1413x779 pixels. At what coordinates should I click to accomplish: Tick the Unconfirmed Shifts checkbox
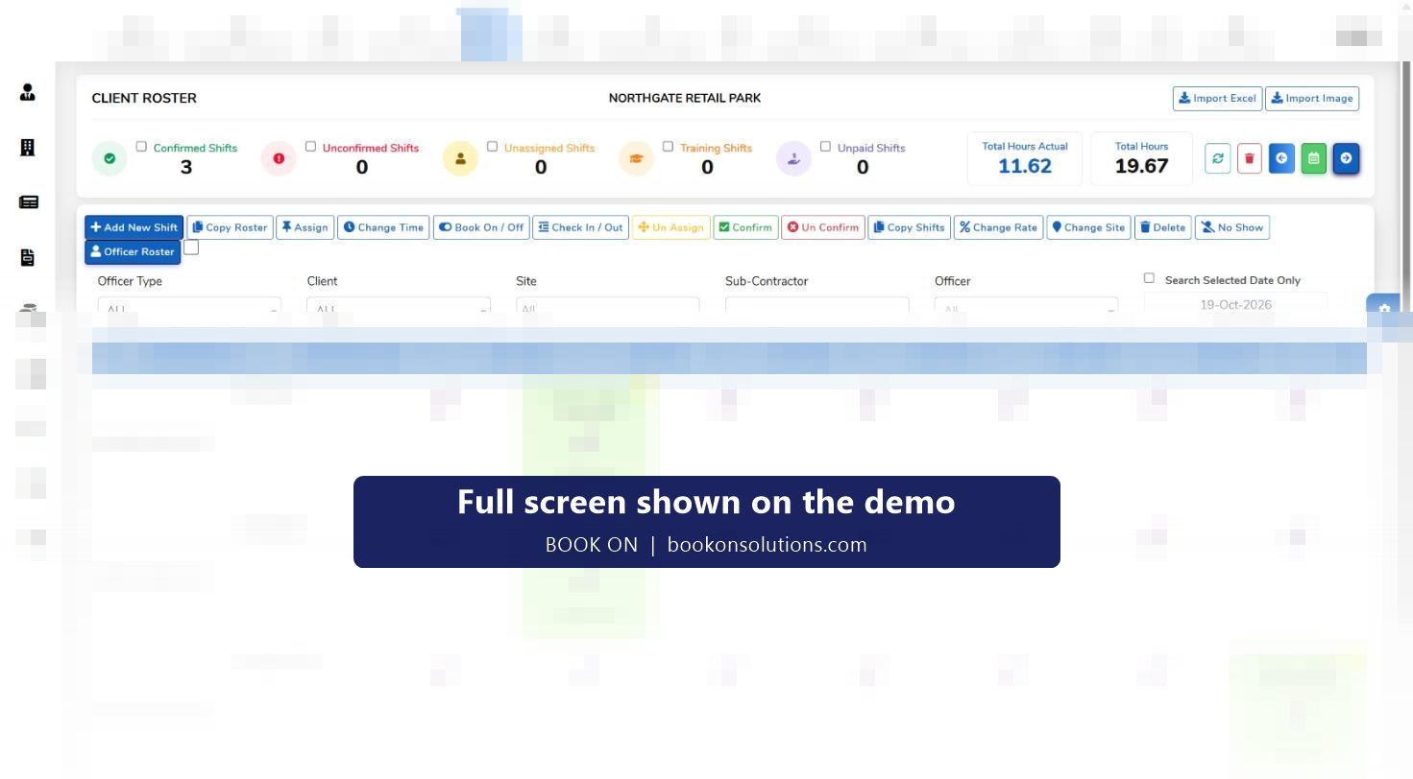(310, 147)
